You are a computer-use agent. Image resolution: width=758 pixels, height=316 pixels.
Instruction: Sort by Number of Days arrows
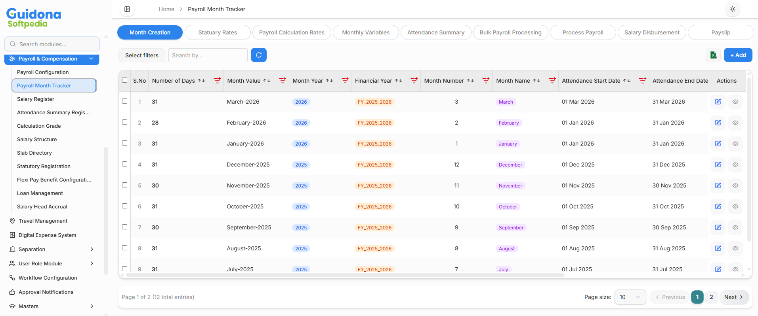(x=201, y=81)
